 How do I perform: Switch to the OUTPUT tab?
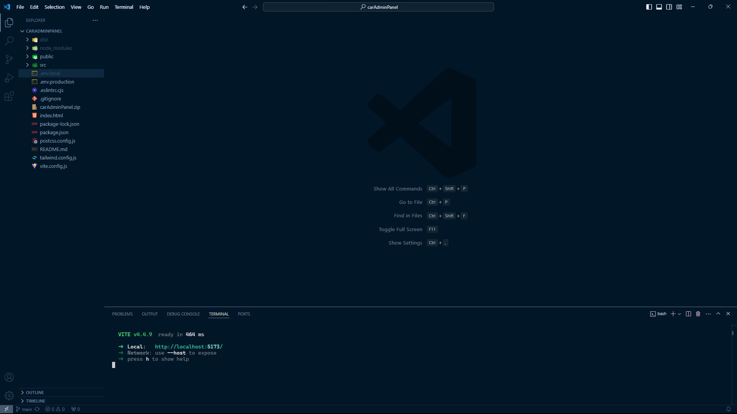150,314
